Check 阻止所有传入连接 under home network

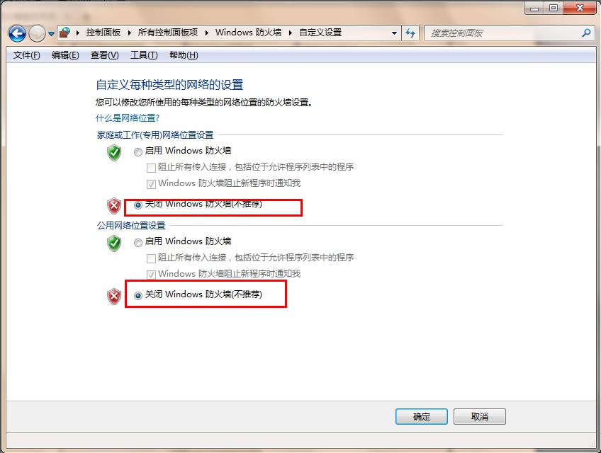click(x=151, y=168)
